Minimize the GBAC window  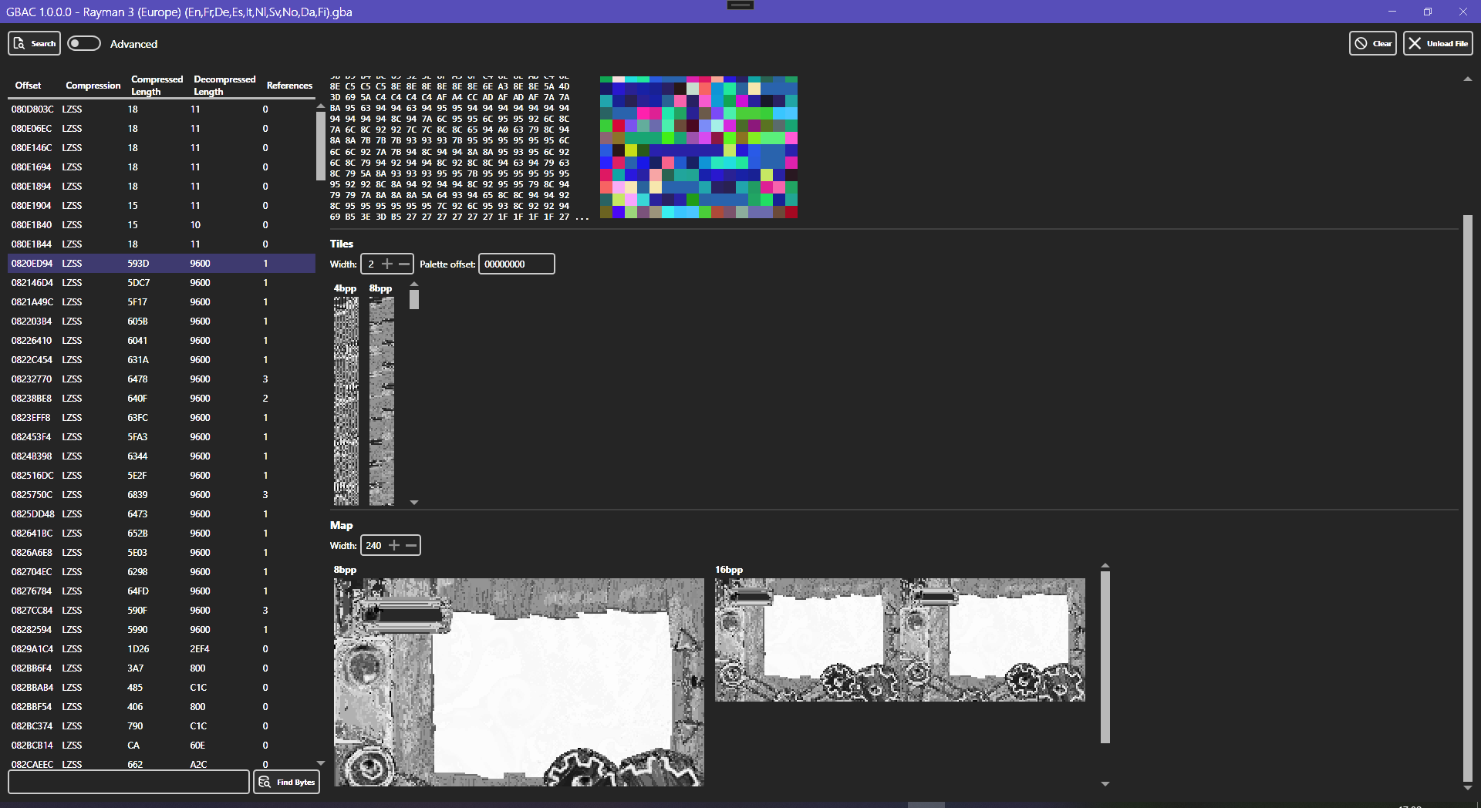(1392, 12)
